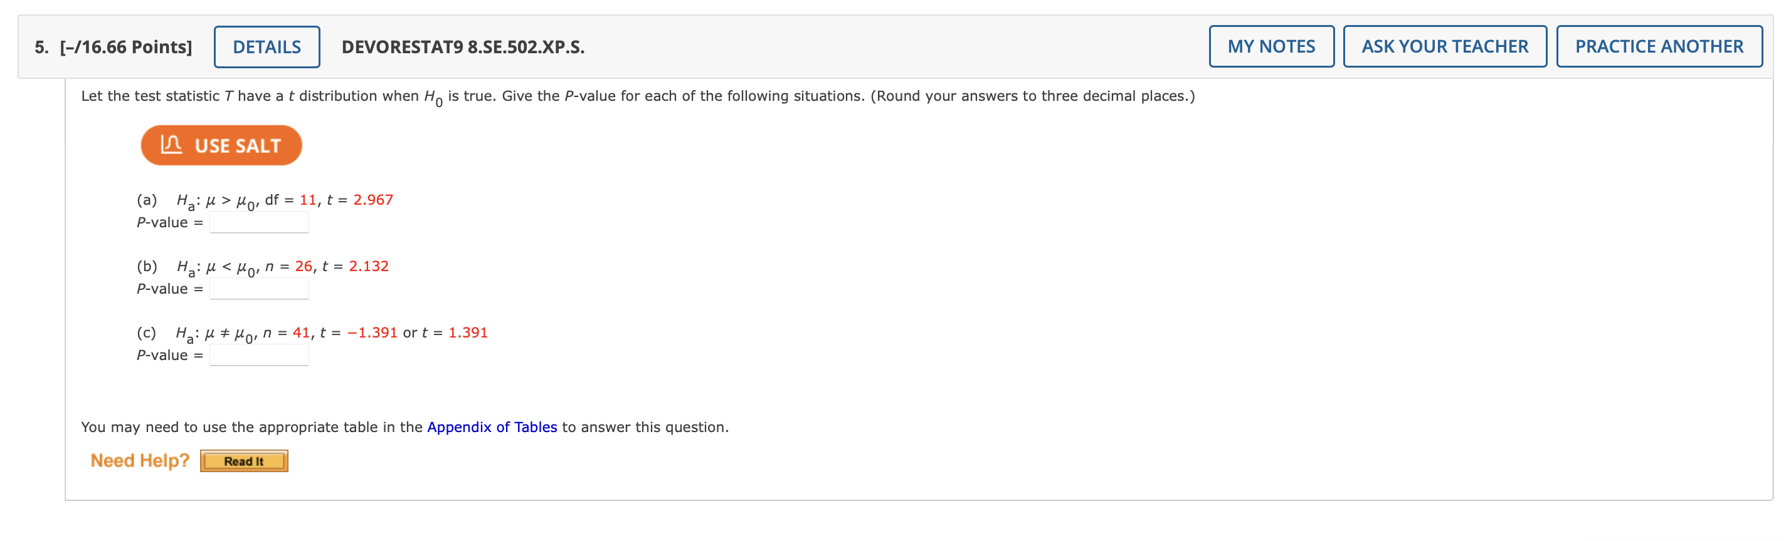
Task: Open the Appendix of Tables link
Action: (x=492, y=427)
